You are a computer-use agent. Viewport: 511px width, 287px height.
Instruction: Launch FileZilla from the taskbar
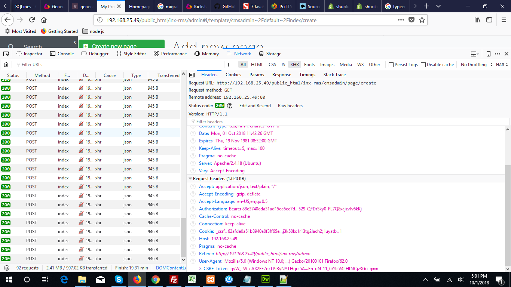[x=174, y=279]
